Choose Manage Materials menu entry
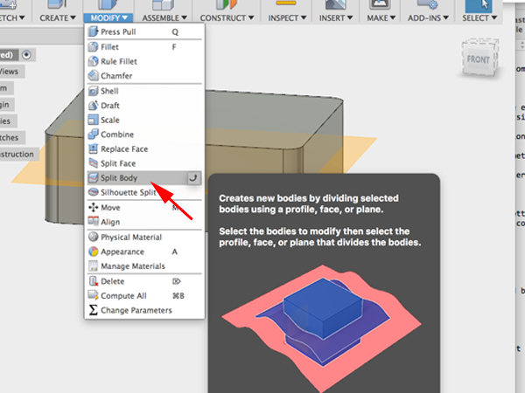 [144, 266]
